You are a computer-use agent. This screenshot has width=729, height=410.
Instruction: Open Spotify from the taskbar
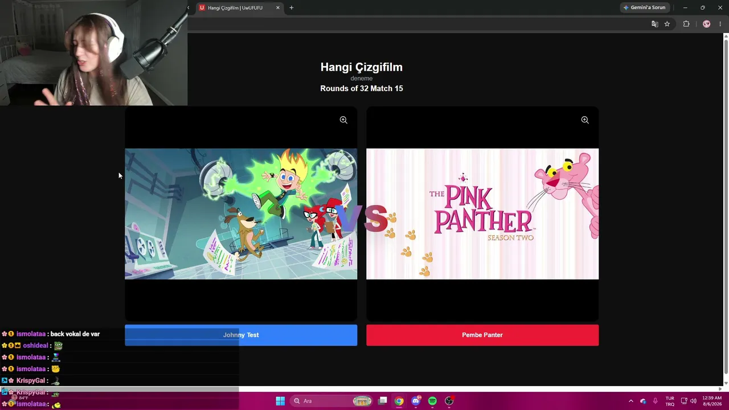(x=432, y=401)
